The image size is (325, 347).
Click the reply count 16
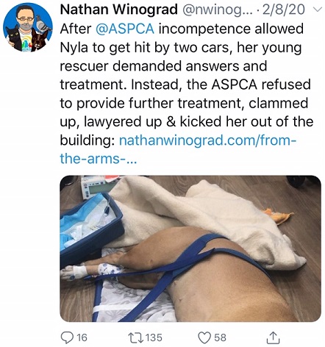pyautogui.click(x=82, y=337)
